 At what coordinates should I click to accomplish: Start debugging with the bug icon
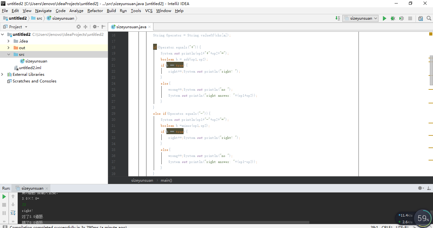coord(393,18)
